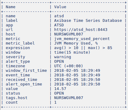Click the JVM Memory Used, % metric_label
128x110 pixels.
[76, 43]
